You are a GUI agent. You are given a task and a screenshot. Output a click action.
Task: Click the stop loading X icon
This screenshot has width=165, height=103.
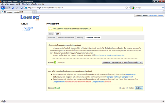(x=17, y=8)
